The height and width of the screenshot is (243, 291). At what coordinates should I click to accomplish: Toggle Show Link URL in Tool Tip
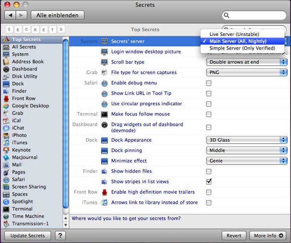coord(208,93)
